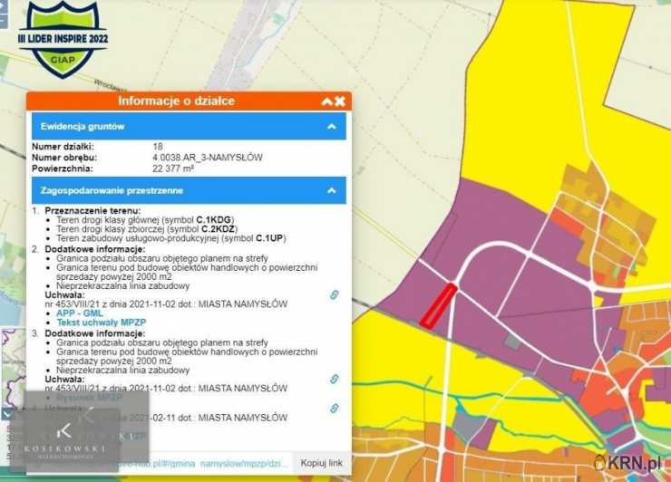Image resolution: width=671 pixels, height=482 pixels.
Task: Click the GIAP Lider Inspire 2022 badge
Action: (63, 39)
